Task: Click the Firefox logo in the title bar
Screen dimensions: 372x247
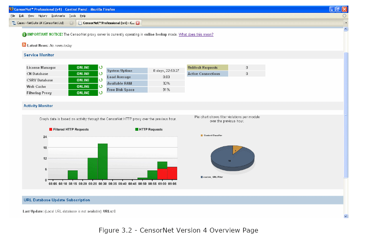Action: 11,9
